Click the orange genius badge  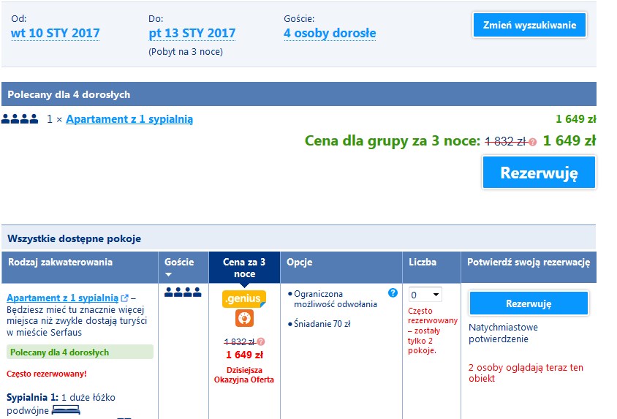(244, 298)
